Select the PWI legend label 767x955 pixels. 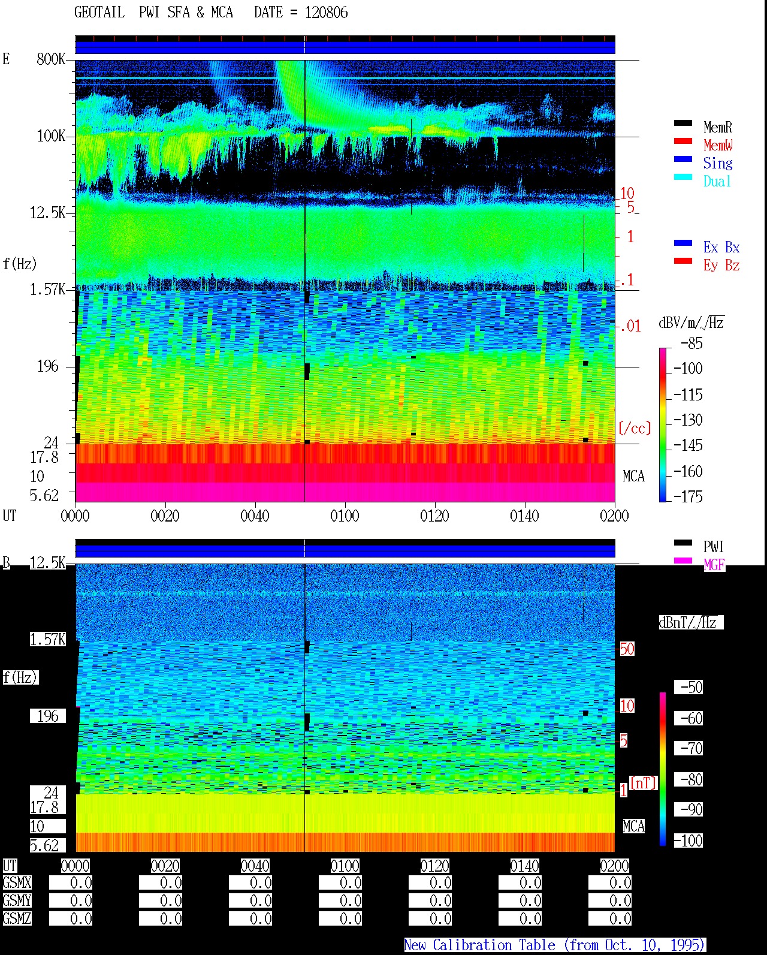pyautogui.click(x=714, y=547)
